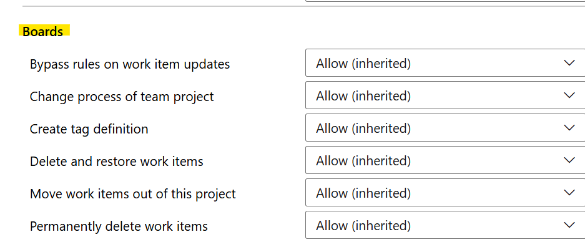This screenshot has height=242, width=585.
Task: Click chevron arrow on Create tag definition row
Action: coord(569,128)
